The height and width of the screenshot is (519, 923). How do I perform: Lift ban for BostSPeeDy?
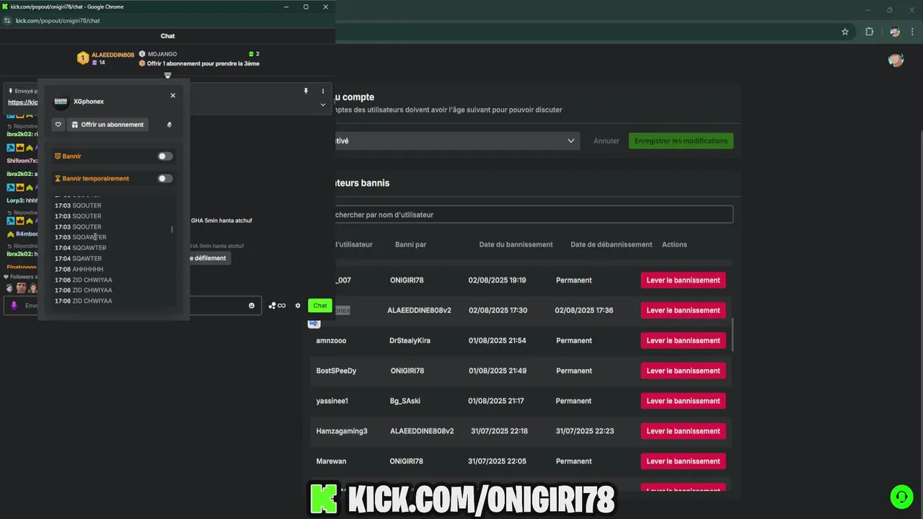[x=683, y=371]
